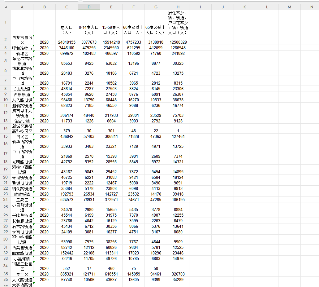The image size is (319, 287).
Task: Select the 呼和浩特市 cell
Action: [22, 48]
